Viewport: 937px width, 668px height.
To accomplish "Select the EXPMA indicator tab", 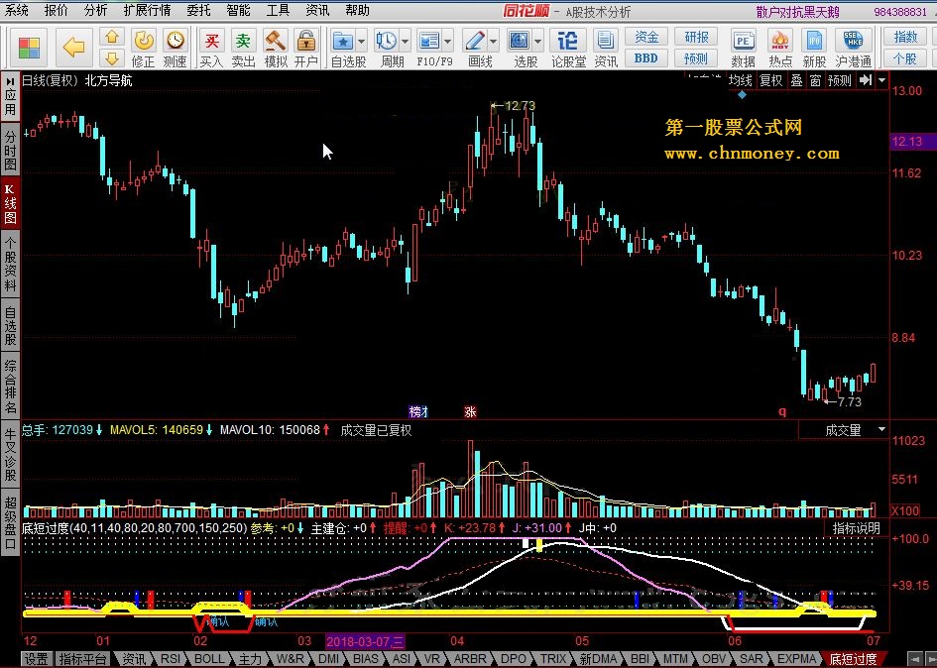I will 797,659.
